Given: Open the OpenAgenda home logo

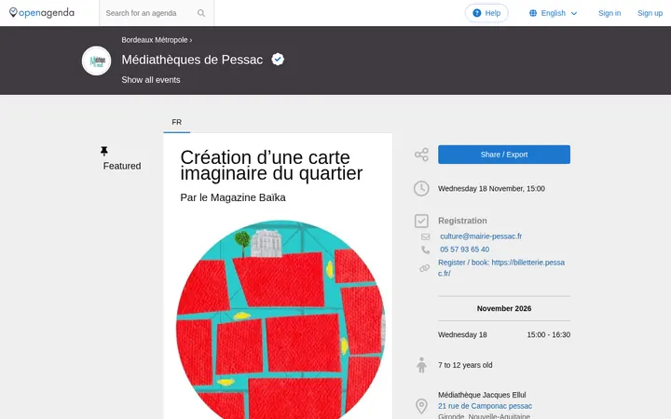Looking at the screenshot, I should 42,13.
